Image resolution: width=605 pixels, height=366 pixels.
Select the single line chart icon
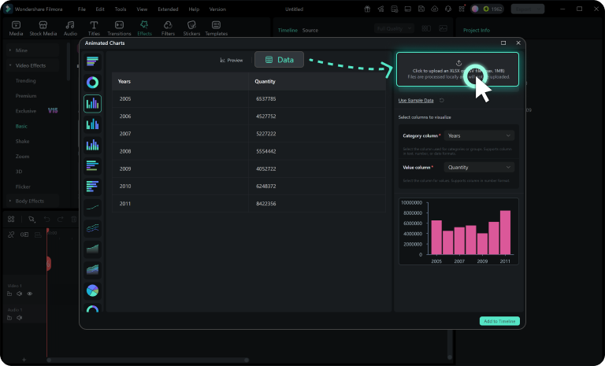93,208
